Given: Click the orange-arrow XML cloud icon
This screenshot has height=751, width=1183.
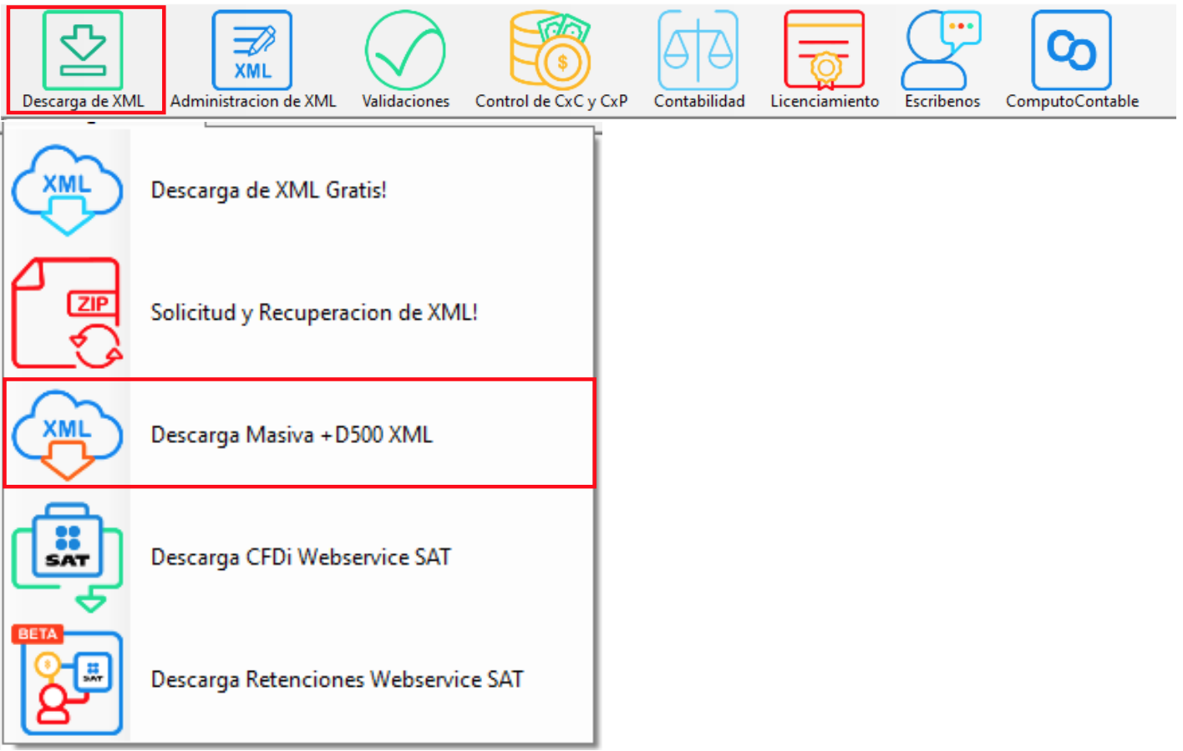Looking at the screenshot, I should point(67,433).
